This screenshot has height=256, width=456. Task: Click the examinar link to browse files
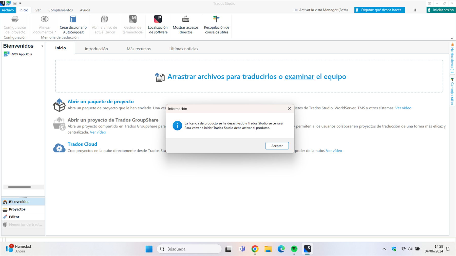tap(299, 76)
